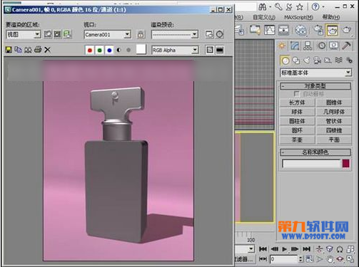Open the 自定义(U) menu
The image size is (359, 267).
[264, 17]
